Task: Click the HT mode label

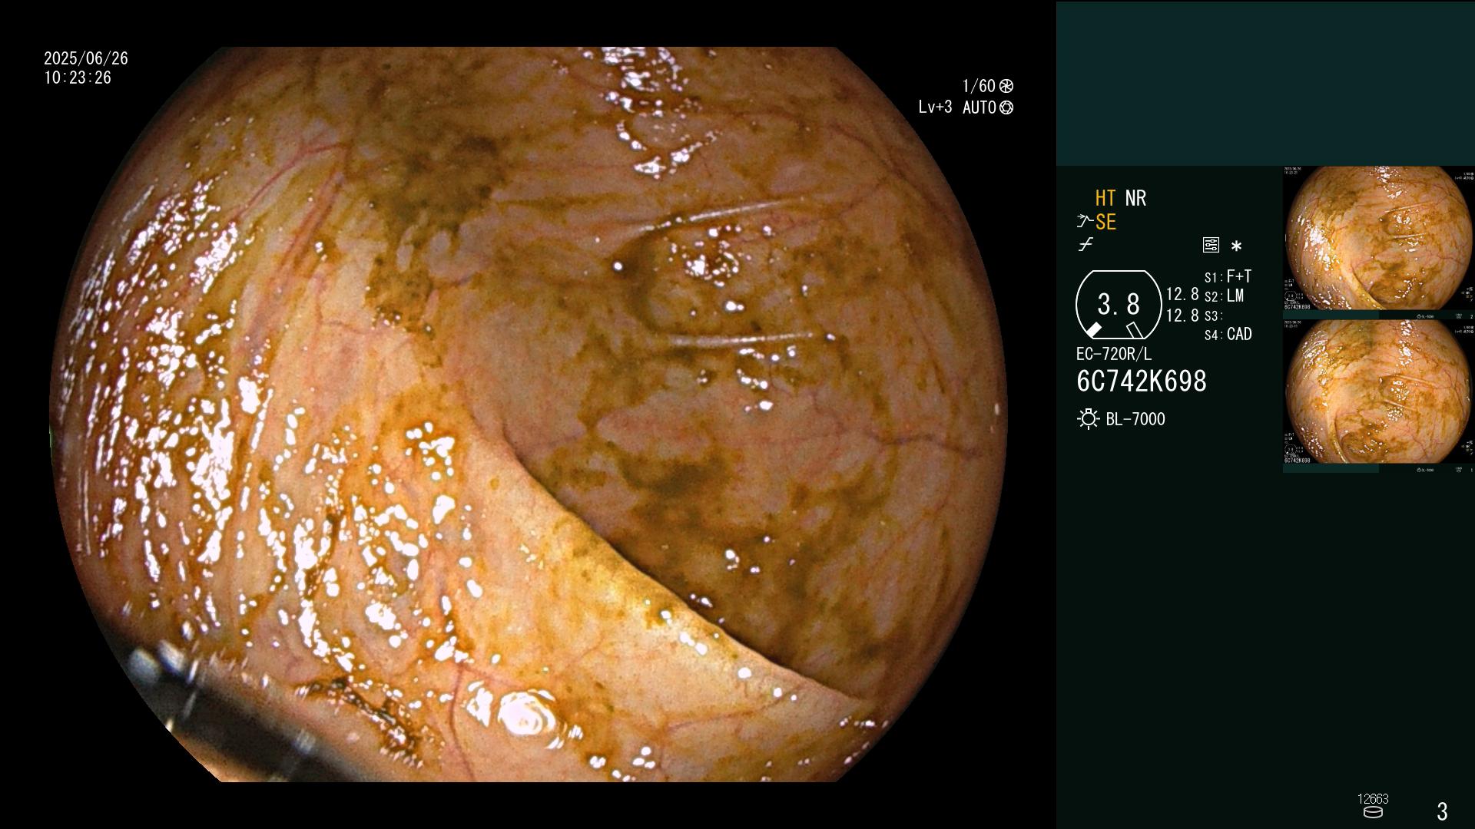Action: tap(1105, 198)
